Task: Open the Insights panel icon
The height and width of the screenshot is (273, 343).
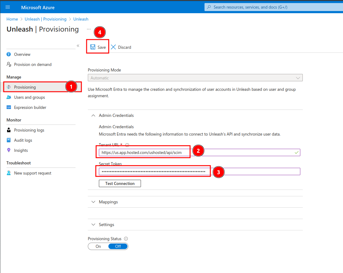Action: (x=8, y=150)
